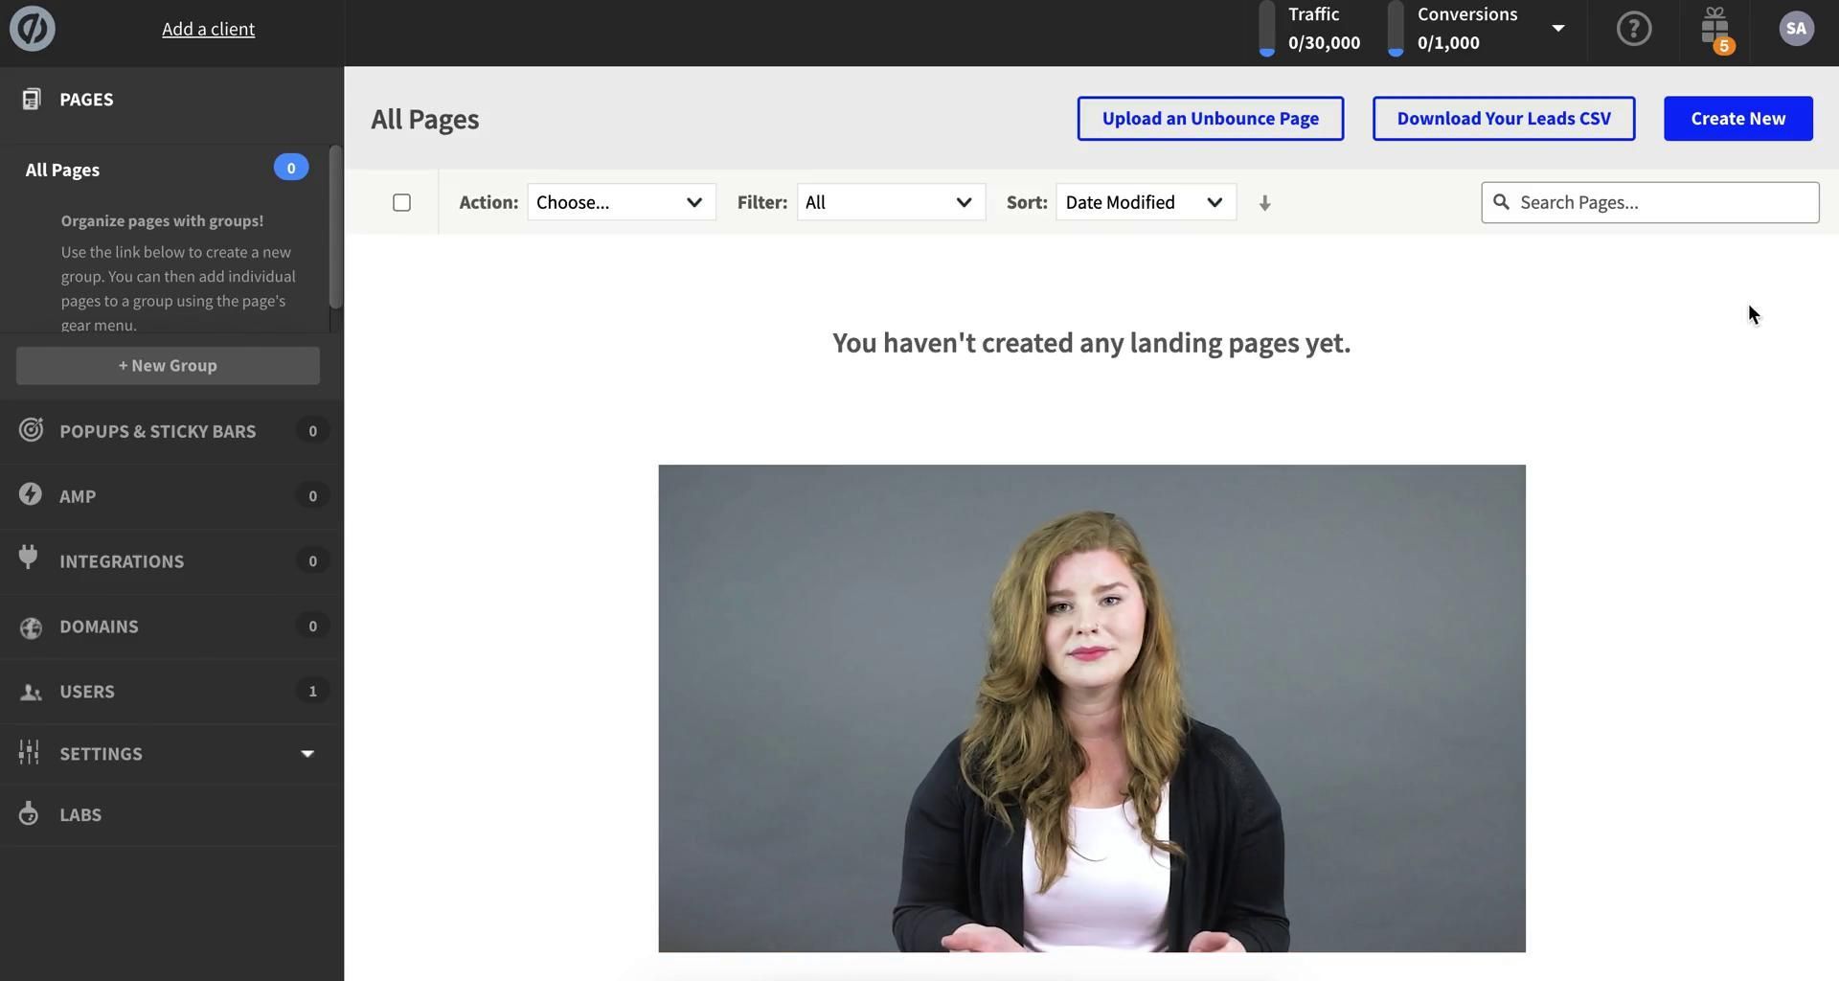This screenshot has height=981, width=1839.
Task: Click the Create New button
Action: pyautogui.click(x=1737, y=119)
